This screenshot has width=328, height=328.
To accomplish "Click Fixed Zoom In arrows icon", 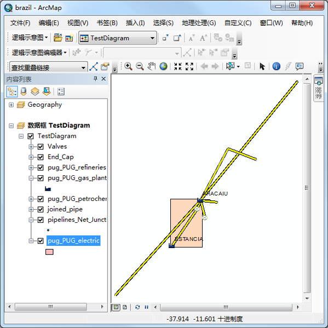I will pos(177,66).
